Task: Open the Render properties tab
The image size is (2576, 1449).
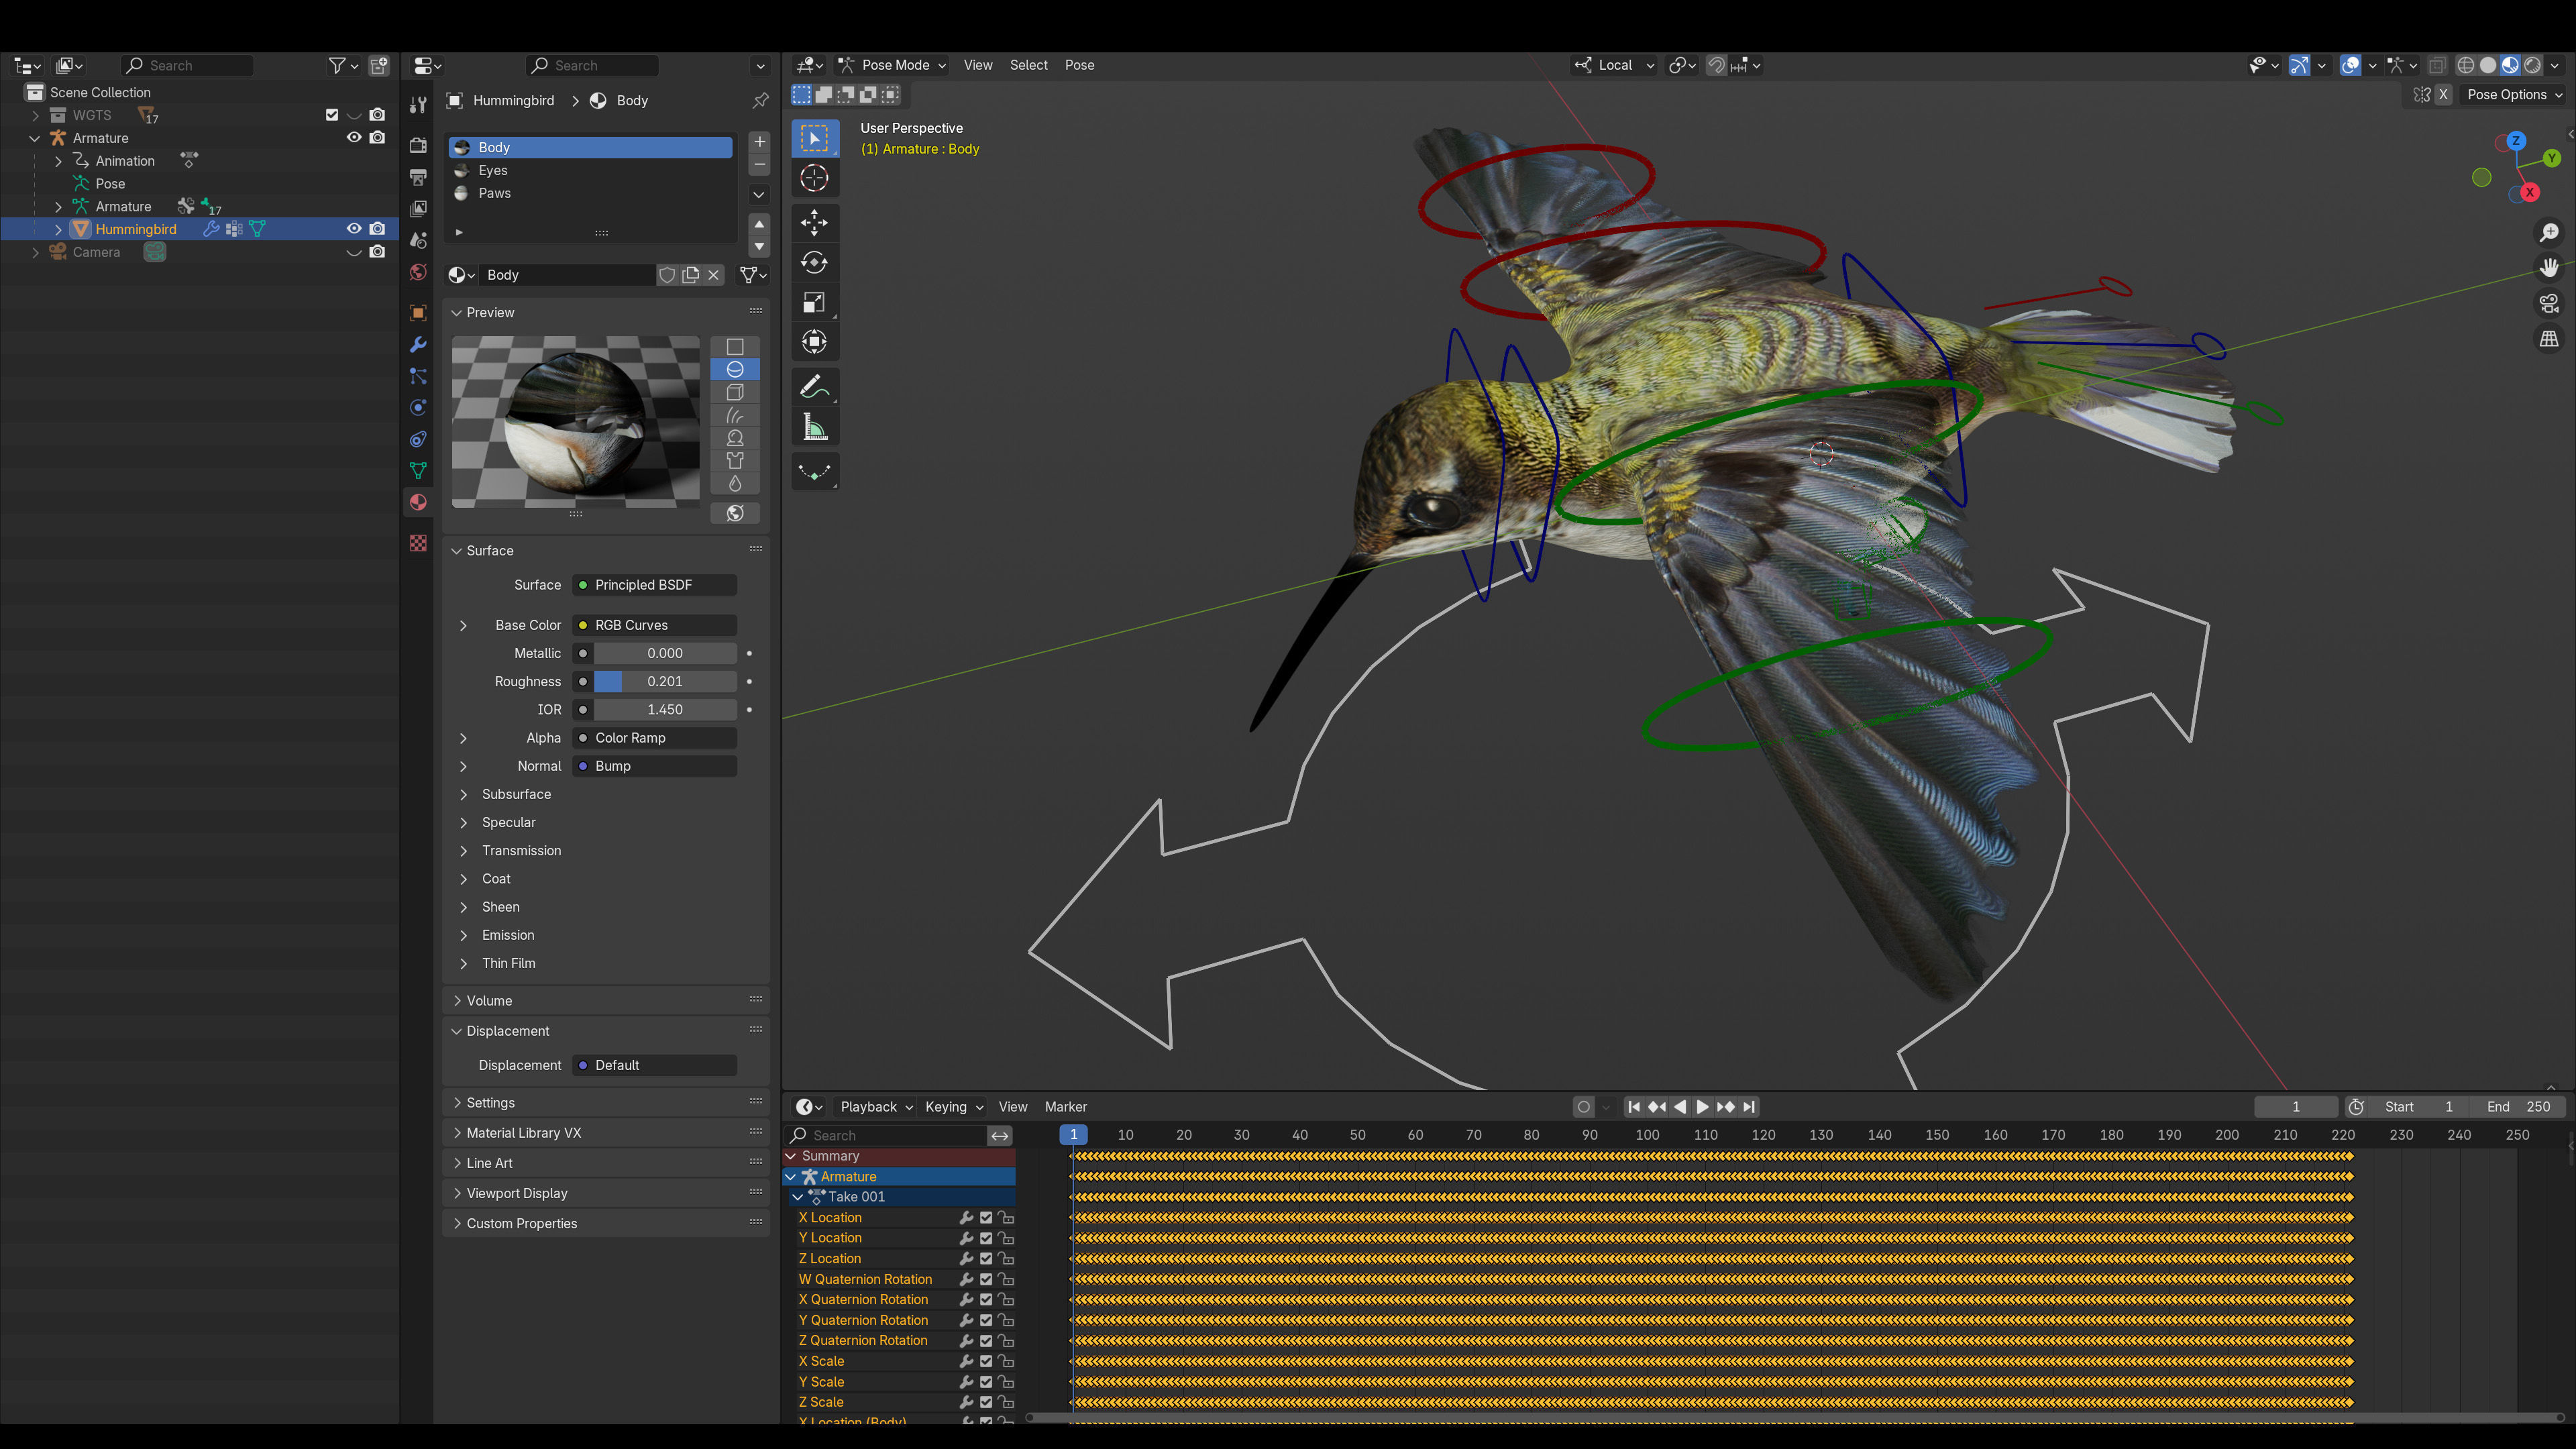Action: click(x=418, y=144)
